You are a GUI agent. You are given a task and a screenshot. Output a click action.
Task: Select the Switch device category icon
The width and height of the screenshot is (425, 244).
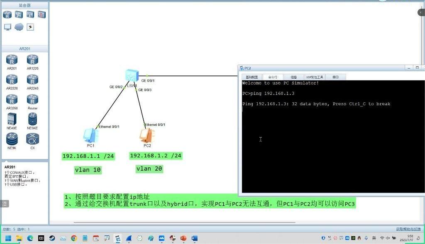(19, 14)
